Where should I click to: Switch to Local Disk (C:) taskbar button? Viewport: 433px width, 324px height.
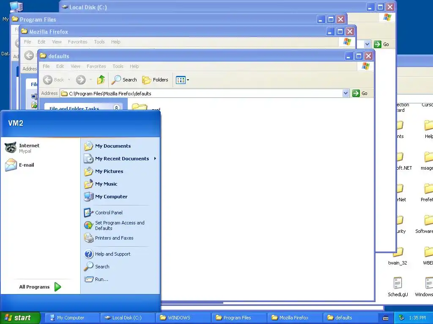[127, 318]
